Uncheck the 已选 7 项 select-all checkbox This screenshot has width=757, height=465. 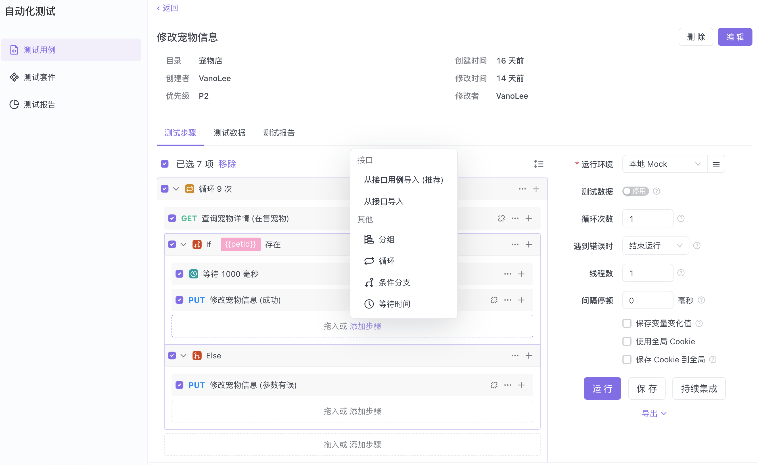[x=165, y=164]
